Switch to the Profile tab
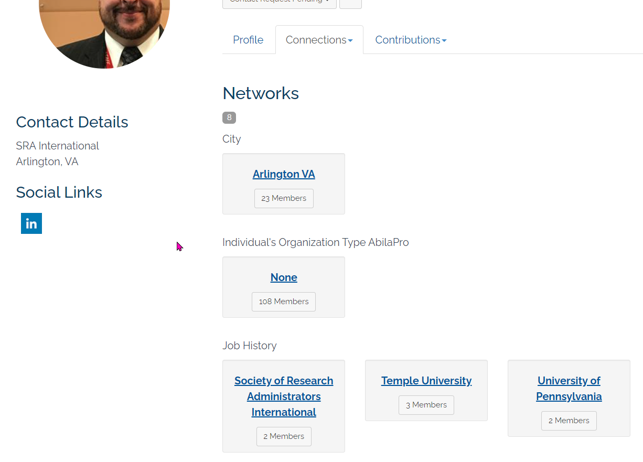643x462 pixels. [248, 40]
